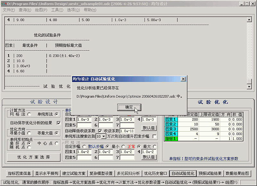The image size is (257, 186).
Task: Toggle 自动降低收敛系数 checkbox
Action: pyautogui.click(x=100, y=131)
